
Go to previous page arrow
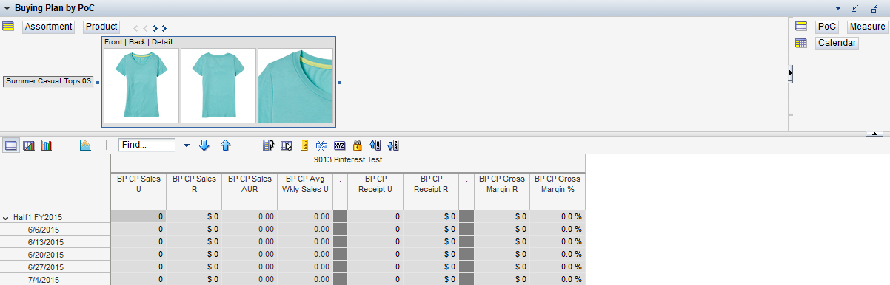[x=145, y=28]
